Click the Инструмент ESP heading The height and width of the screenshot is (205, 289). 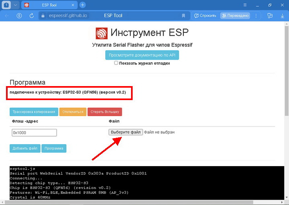150,33
